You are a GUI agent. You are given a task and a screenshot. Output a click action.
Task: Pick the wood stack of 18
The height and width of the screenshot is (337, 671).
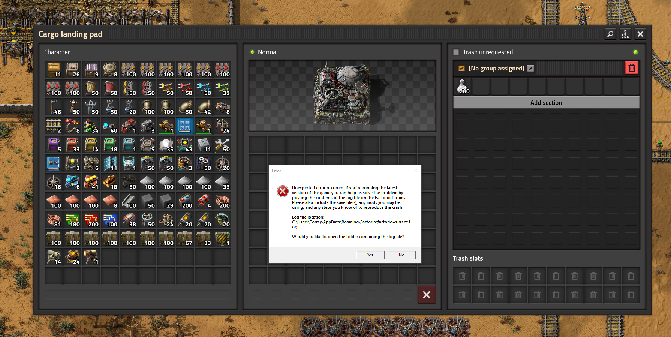click(110, 182)
